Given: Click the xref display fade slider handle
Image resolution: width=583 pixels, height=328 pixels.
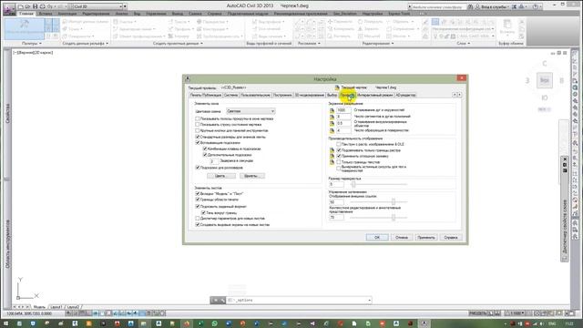Looking at the screenshot, I should click(x=394, y=202).
